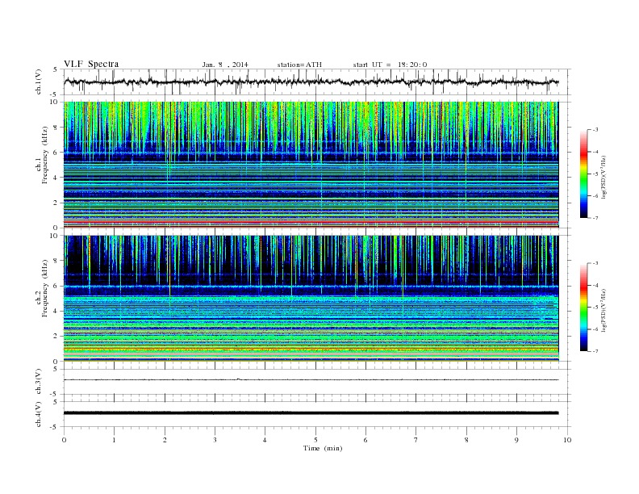Click the ch.4(V) waveform panel
The height and width of the screenshot is (494, 639).
[x=317, y=414]
